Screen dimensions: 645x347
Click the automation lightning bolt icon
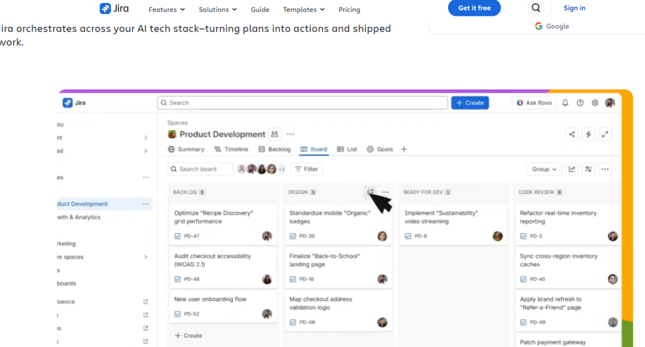(x=588, y=135)
